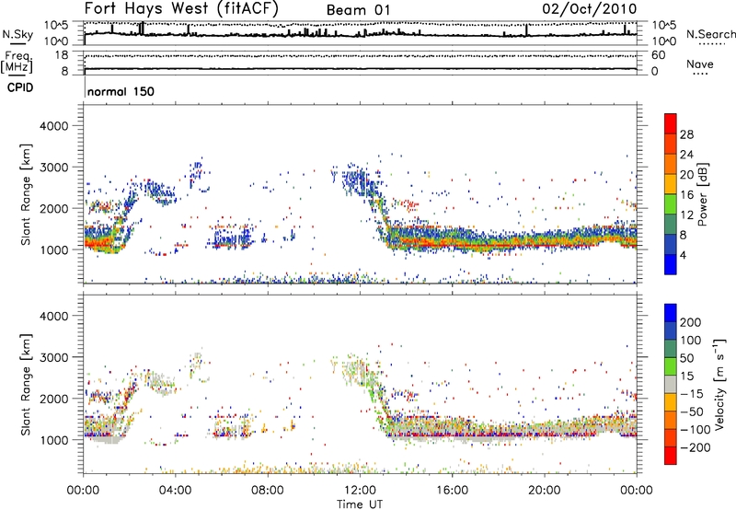Click the '16' tick on power scale
The height and width of the screenshot is (510, 736).
pyautogui.click(x=686, y=195)
